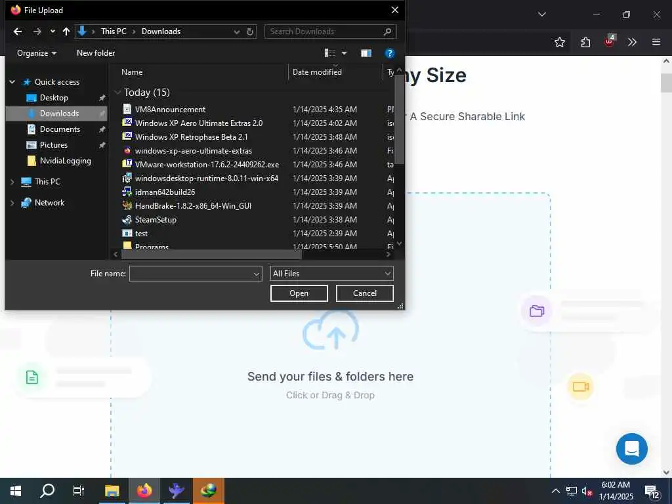Click This PC in address bar
672x504 pixels.
114,31
